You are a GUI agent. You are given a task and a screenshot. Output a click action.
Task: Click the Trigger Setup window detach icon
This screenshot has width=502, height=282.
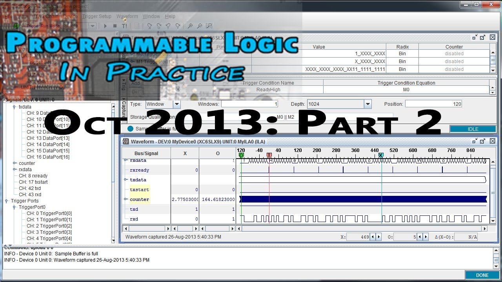(475, 37)
